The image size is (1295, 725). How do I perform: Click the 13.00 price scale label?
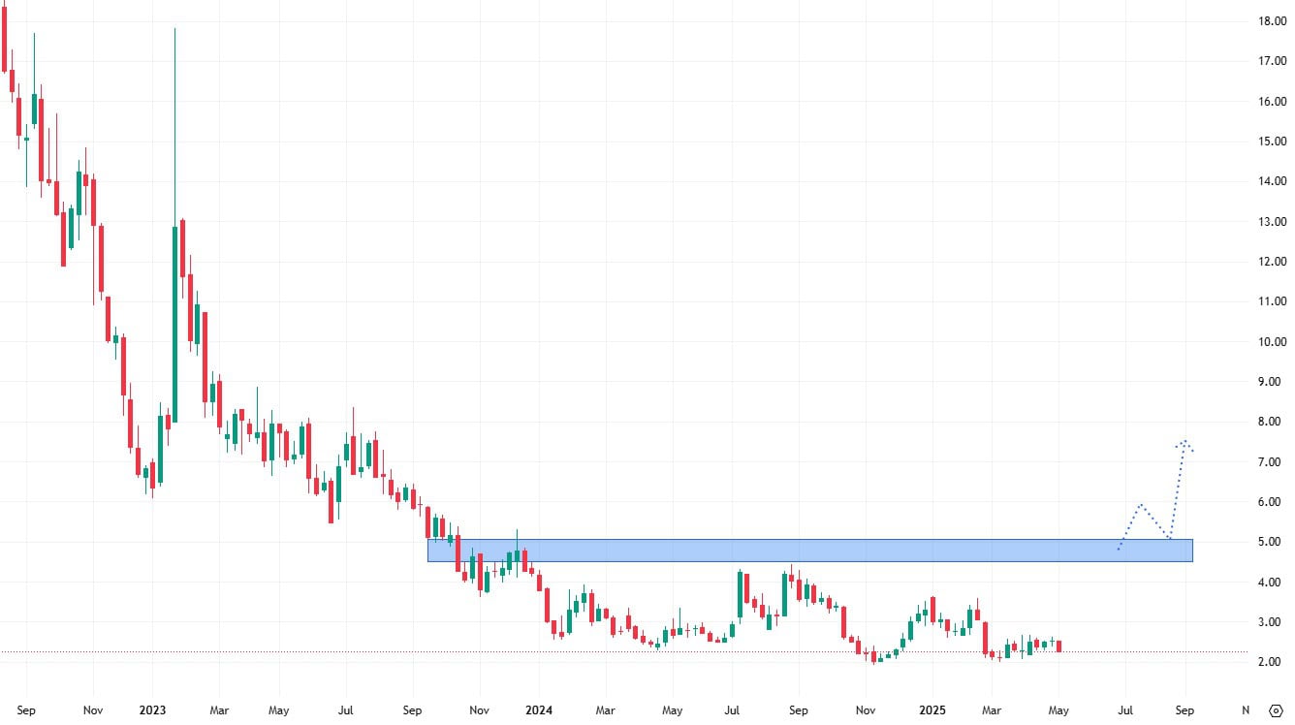click(x=1272, y=221)
